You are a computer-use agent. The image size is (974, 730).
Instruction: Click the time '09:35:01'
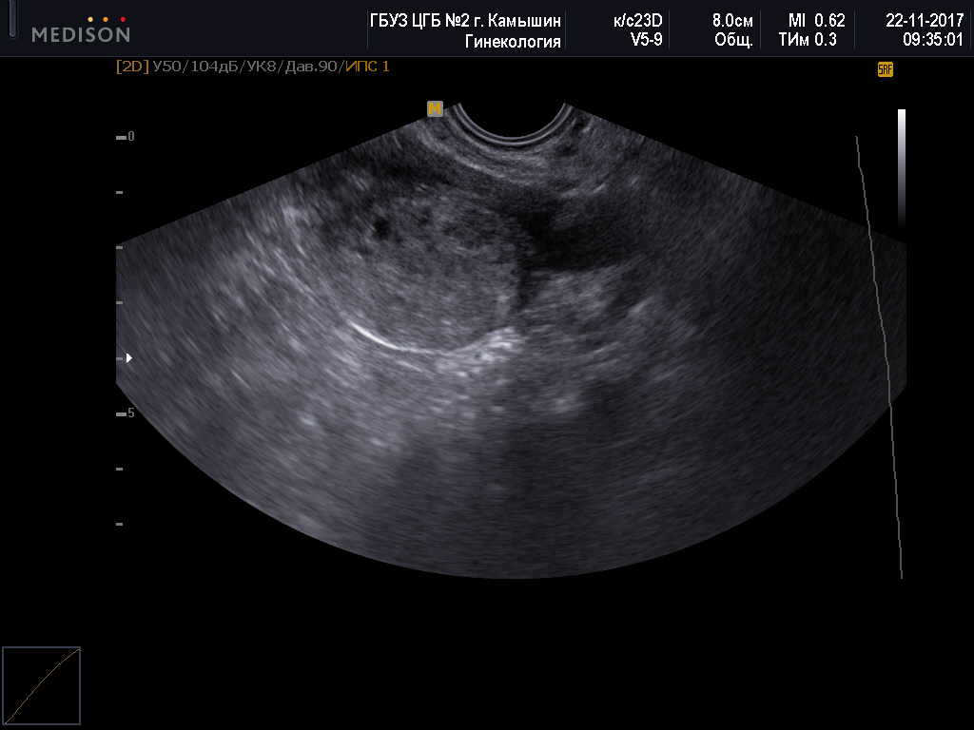coord(933,40)
